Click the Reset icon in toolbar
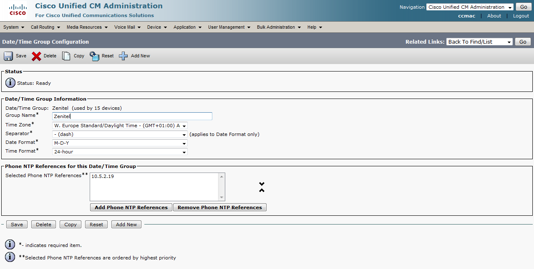534x269 pixels. coord(95,56)
